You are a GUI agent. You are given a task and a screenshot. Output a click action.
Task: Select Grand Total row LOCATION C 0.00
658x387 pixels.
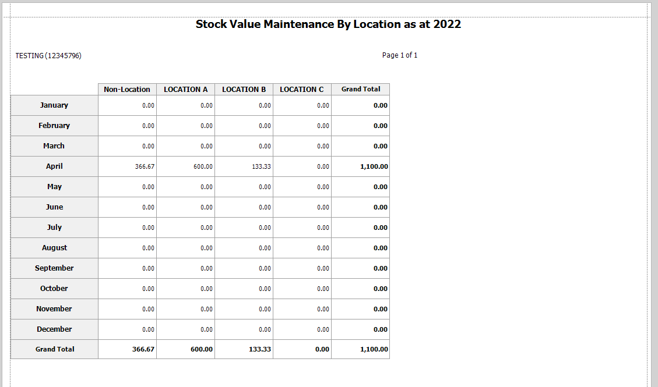pyautogui.click(x=302, y=349)
